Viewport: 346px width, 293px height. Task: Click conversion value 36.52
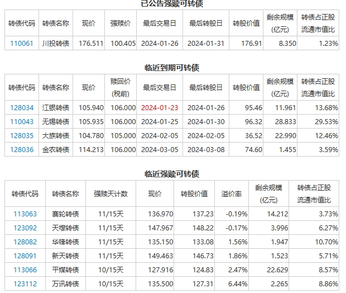pos(253,135)
